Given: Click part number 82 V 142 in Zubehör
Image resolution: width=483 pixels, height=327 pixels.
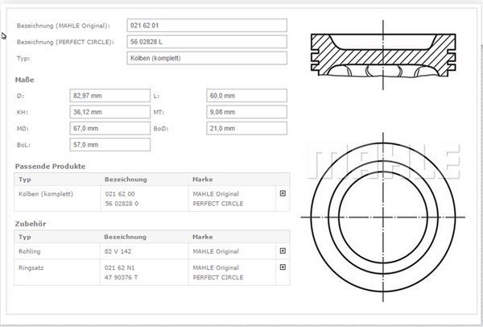Looking at the screenshot, I should (x=118, y=250).
